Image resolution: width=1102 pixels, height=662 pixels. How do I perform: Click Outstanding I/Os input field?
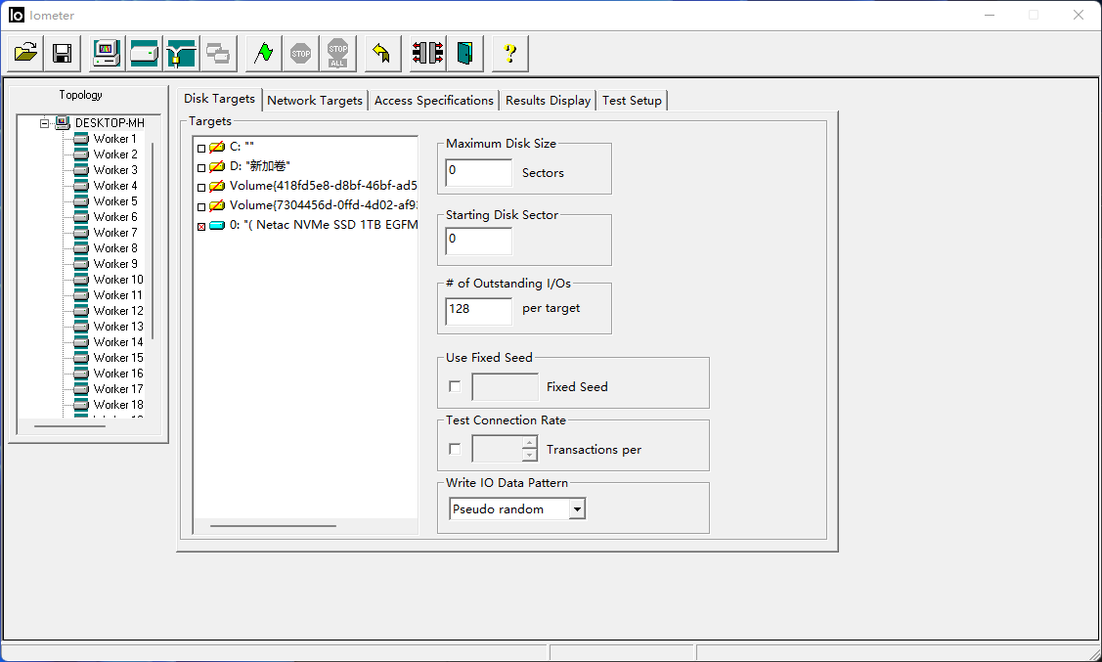coord(478,311)
